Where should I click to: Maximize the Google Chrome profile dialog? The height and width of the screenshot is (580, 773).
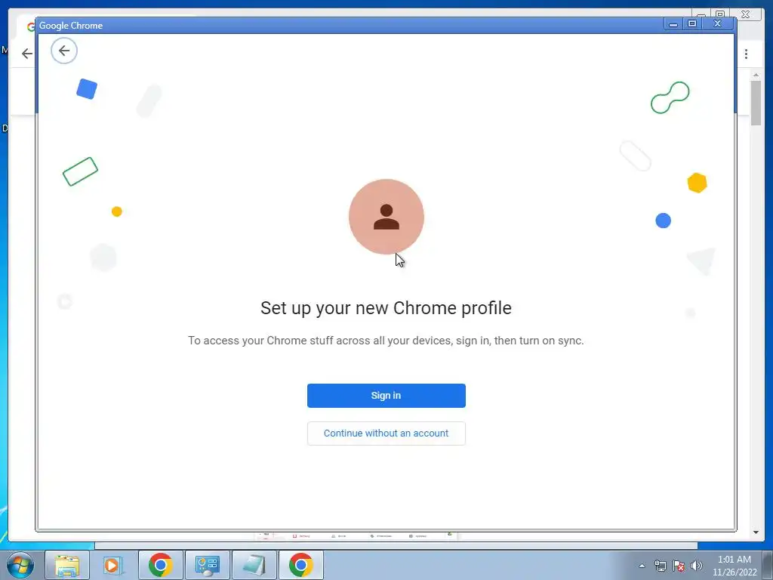pos(692,23)
